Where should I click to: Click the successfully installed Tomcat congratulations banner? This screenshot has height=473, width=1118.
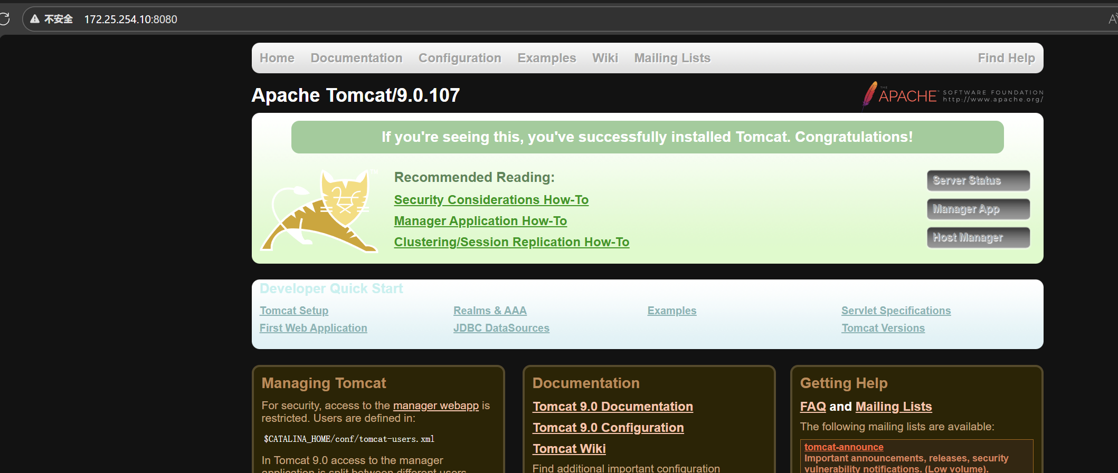tap(647, 137)
